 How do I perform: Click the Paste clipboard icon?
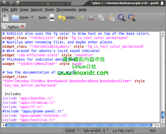(x=111, y=18)
